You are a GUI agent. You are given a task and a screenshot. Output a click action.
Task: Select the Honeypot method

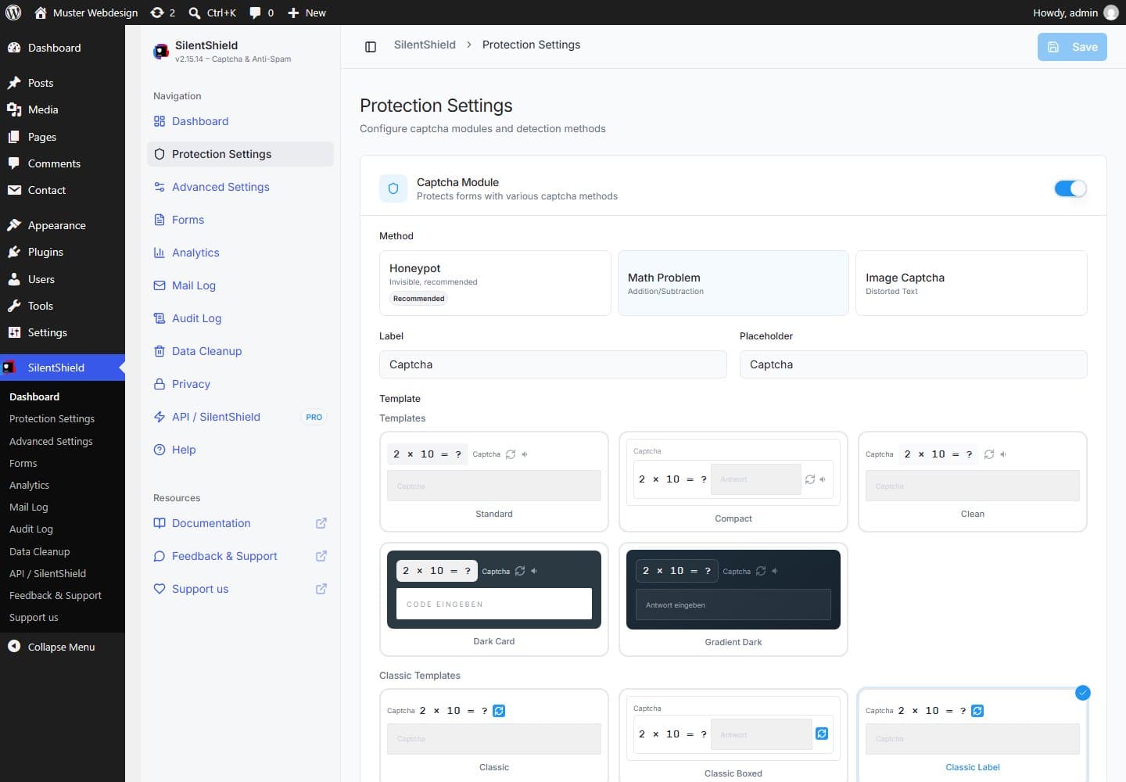click(x=495, y=283)
